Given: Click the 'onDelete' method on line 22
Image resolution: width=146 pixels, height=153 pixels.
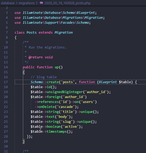Looking at the screenshot, I should pos(47,107).
